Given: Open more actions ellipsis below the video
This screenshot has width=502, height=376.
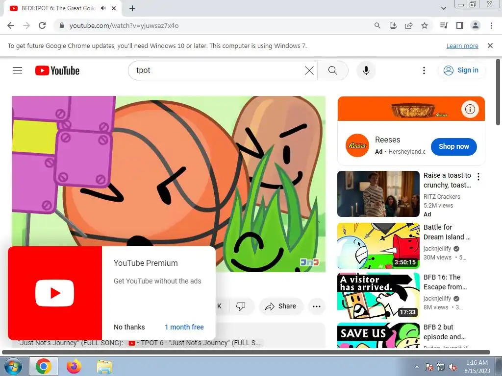Looking at the screenshot, I should point(317,306).
